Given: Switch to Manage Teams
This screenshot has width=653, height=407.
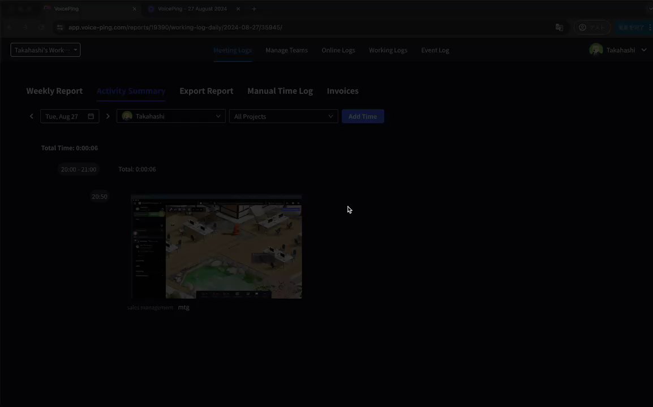Looking at the screenshot, I should tap(286, 50).
